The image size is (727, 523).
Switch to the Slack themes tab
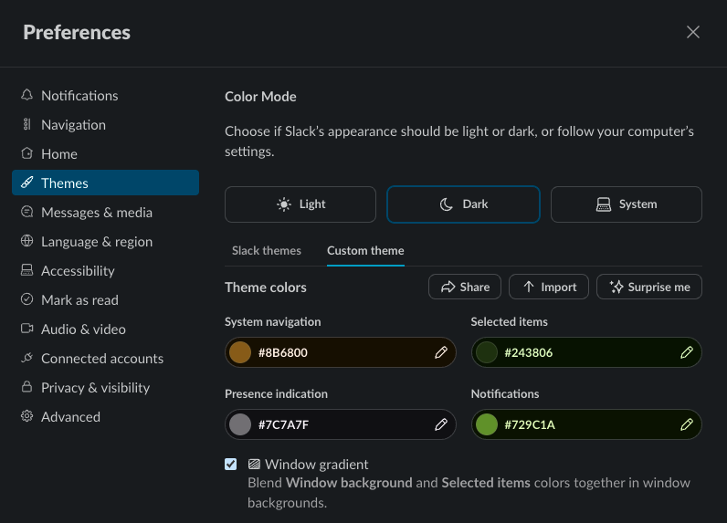coord(266,251)
